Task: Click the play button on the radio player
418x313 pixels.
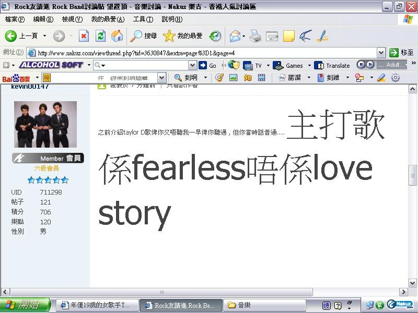Action: tap(370, 65)
